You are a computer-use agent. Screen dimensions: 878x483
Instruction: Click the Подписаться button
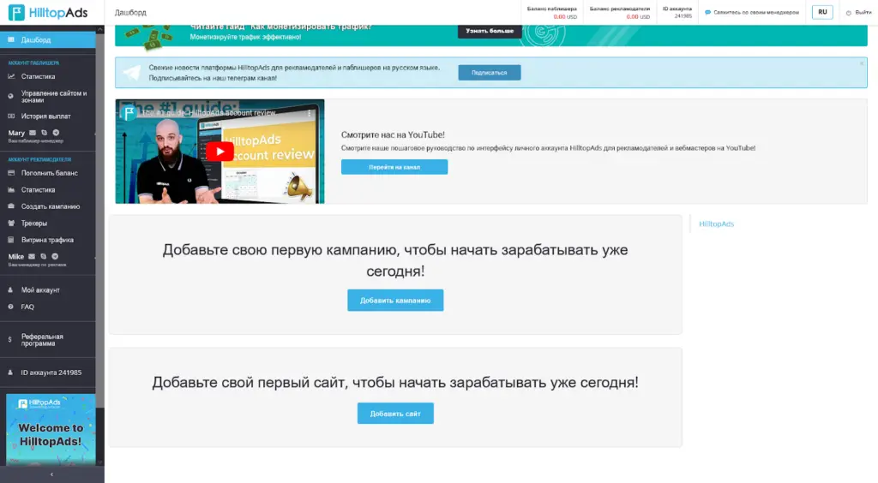tap(490, 73)
